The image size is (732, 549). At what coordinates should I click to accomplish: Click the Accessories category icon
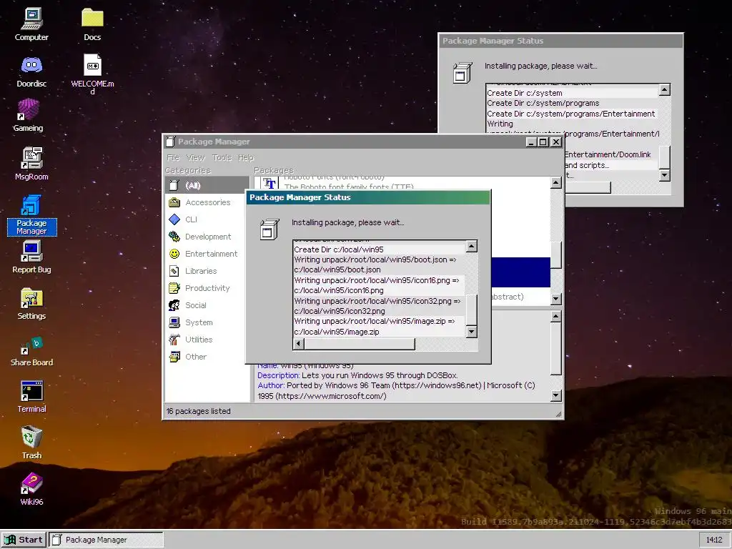[x=174, y=202]
